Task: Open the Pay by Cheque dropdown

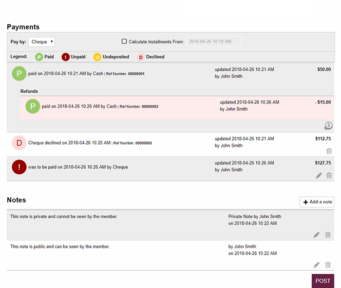Action: [42, 41]
